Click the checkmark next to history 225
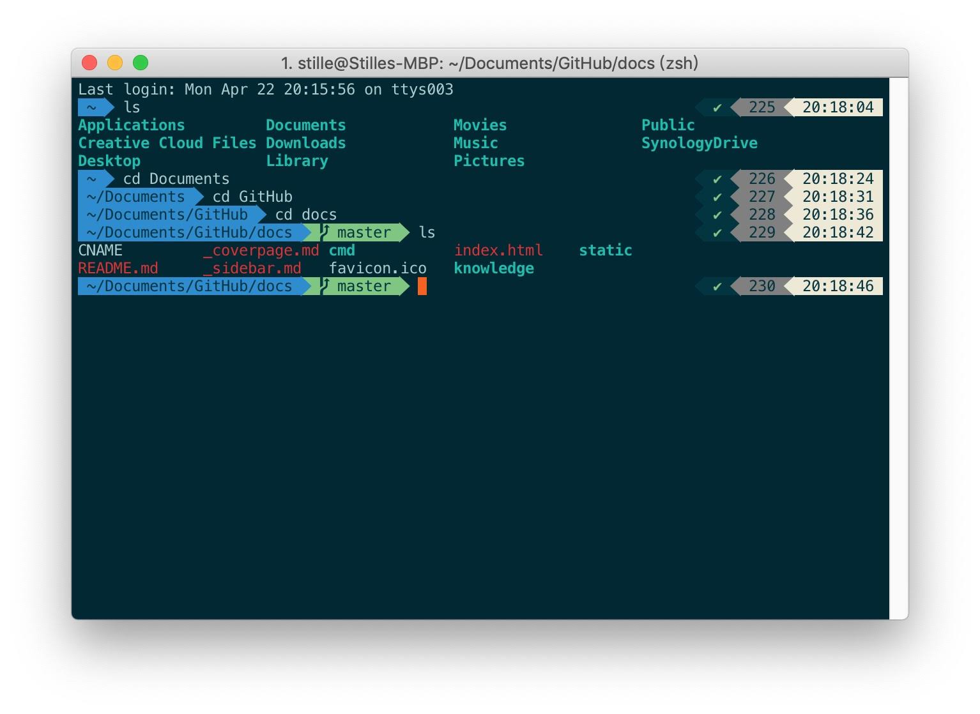This screenshot has width=980, height=714. pos(717,107)
